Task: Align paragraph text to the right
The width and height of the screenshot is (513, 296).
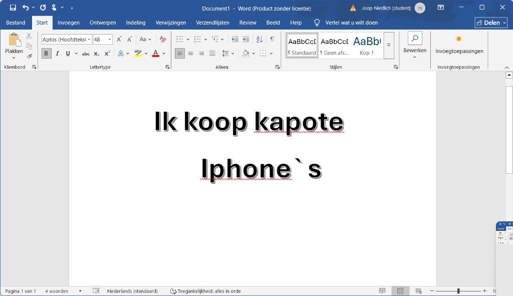Action: 201,53
